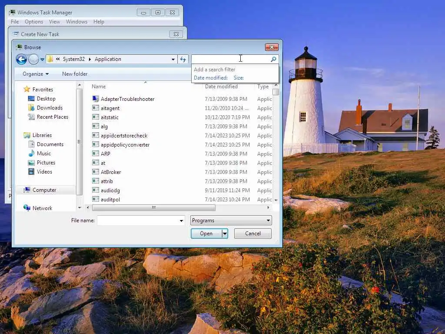
Task: Select the ARP application icon
Action: tap(96, 154)
